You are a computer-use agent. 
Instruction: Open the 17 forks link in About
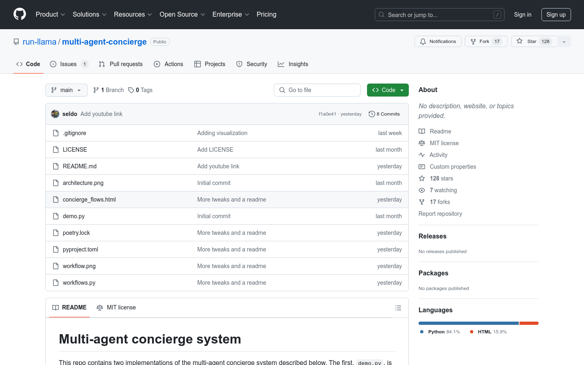[x=434, y=202]
